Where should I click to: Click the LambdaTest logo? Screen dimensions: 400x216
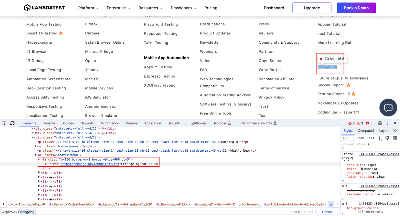click(44, 8)
